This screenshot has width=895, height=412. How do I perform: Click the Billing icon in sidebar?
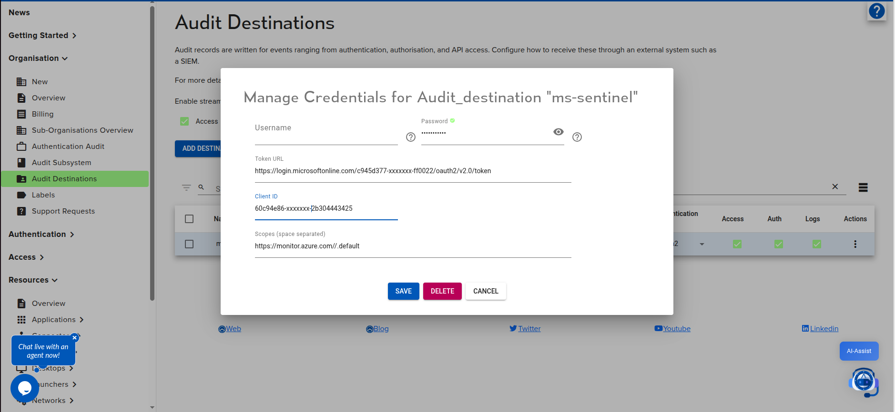(21, 114)
